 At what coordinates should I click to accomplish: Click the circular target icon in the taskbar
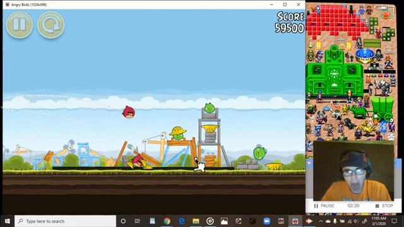pos(210,221)
